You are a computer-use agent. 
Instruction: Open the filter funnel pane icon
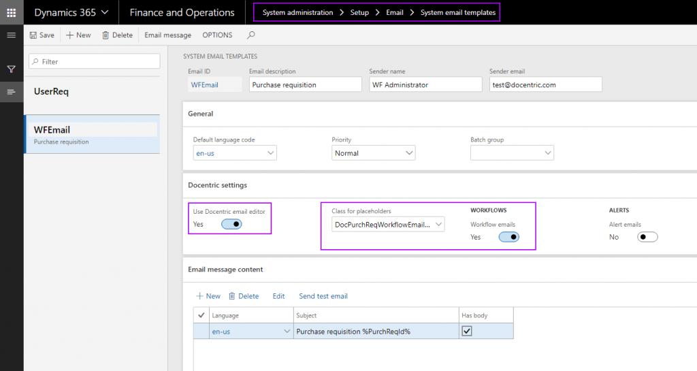(x=12, y=69)
